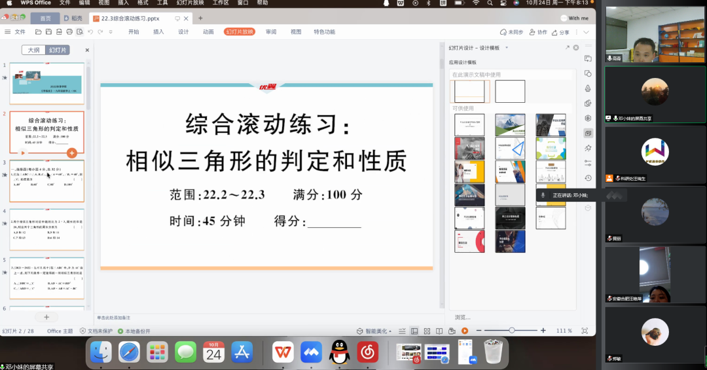
Task: Switch slide panel to 大纲 view
Action: click(34, 50)
